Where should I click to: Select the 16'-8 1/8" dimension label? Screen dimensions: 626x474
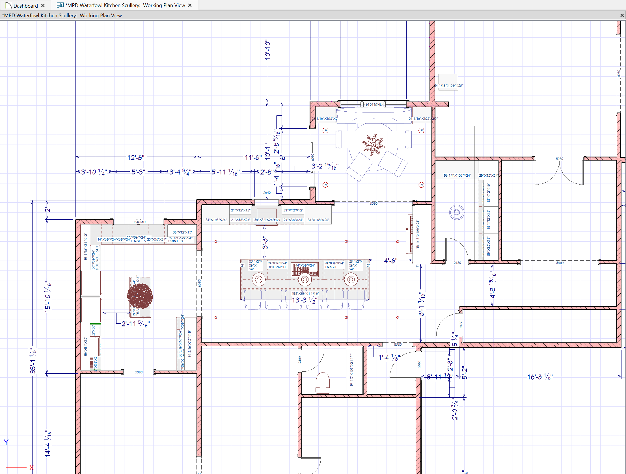pos(540,377)
